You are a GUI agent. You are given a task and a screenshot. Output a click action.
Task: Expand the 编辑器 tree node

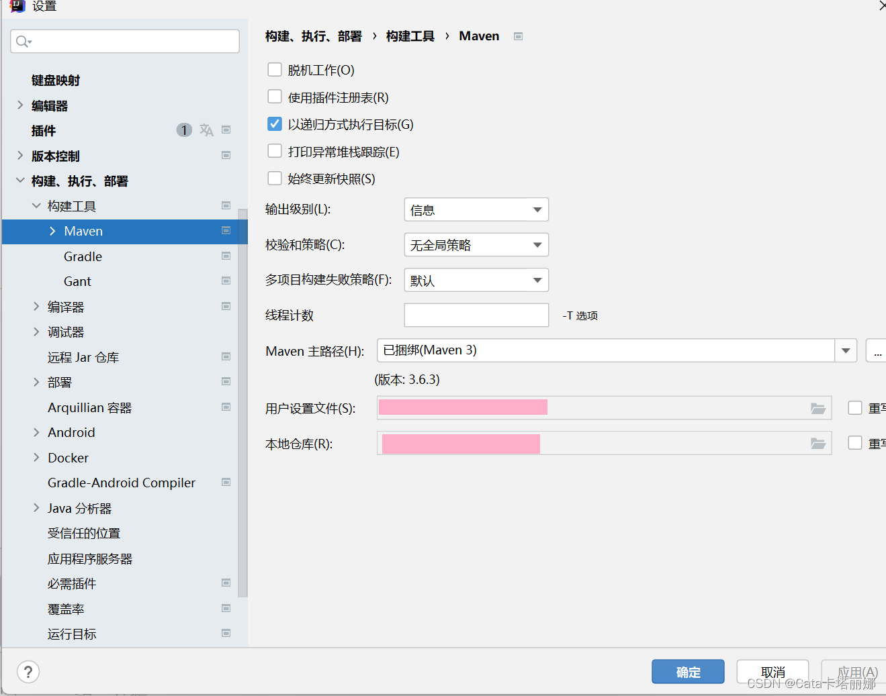click(x=20, y=105)
